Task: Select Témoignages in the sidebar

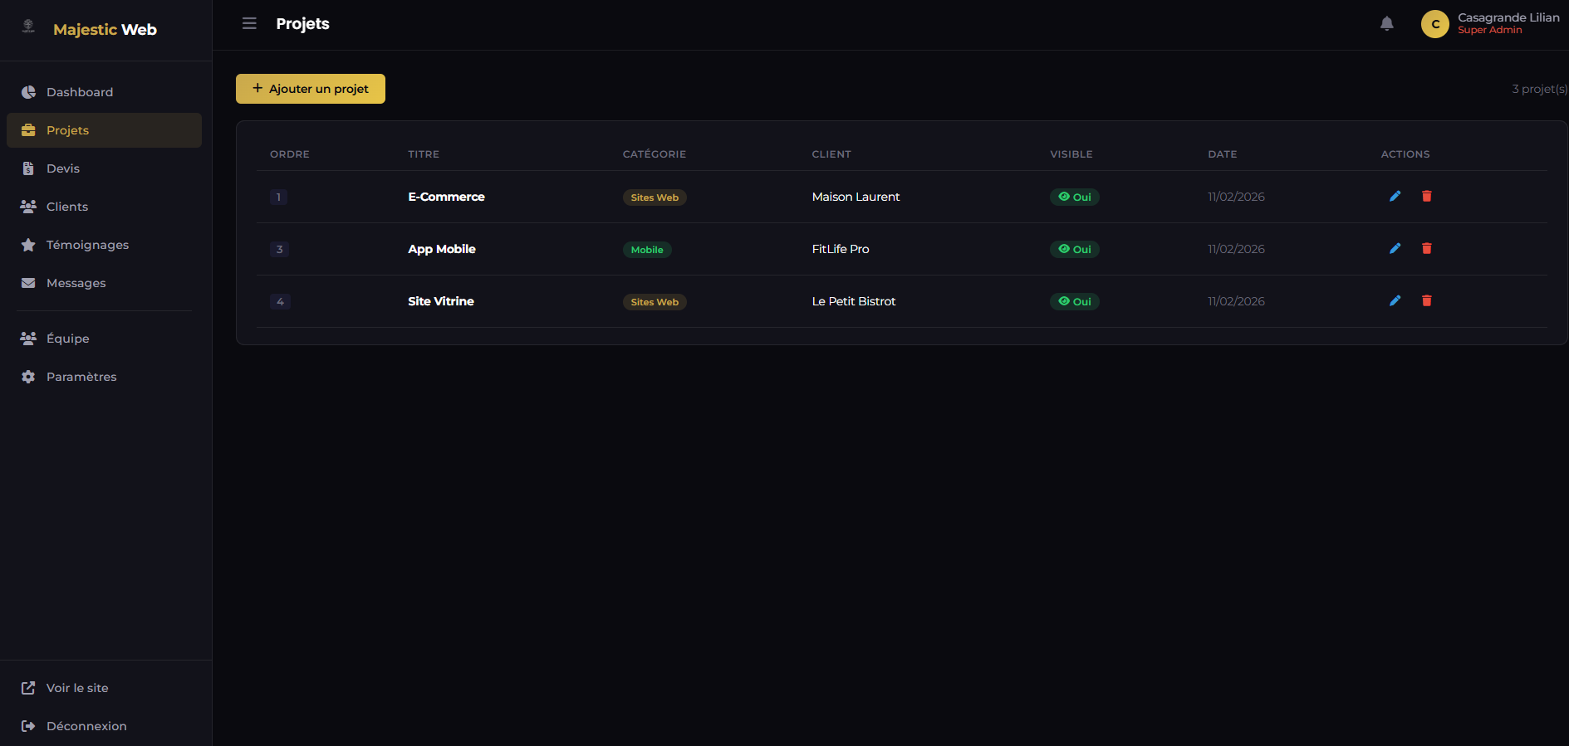Action: (87, 245)
